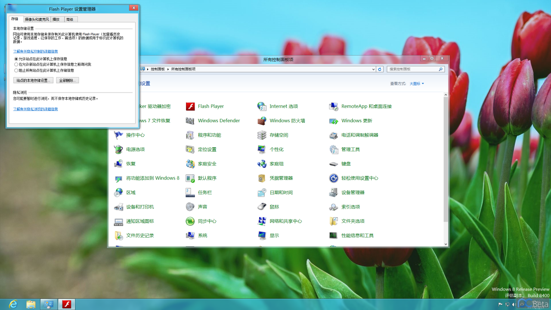This screenshot has width=551, height=310.
Task: Open the 日期和时间 calendar icon
Action: pyautogui.click(x=262, y=192)
